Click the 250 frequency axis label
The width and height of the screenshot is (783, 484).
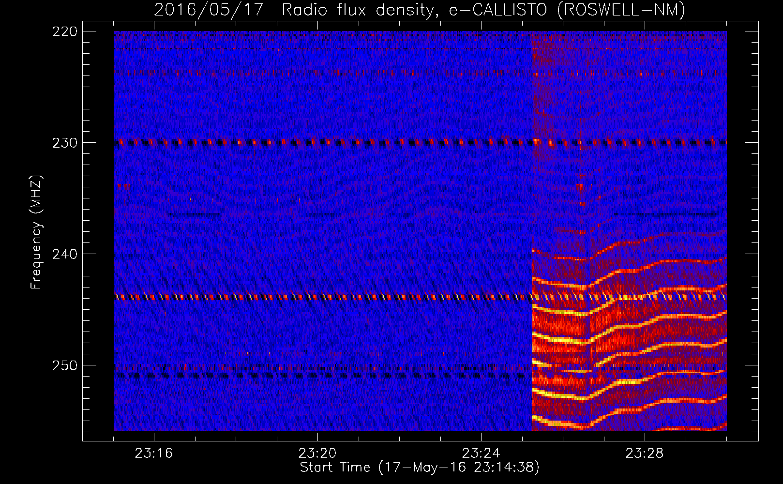(65, 365)
